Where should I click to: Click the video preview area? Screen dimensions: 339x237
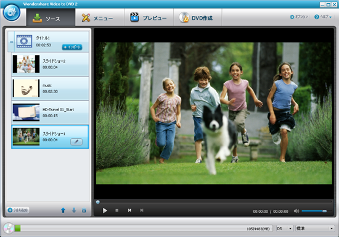click(214, 113)
